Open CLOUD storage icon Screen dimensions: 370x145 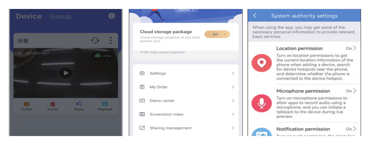[27, 104]
